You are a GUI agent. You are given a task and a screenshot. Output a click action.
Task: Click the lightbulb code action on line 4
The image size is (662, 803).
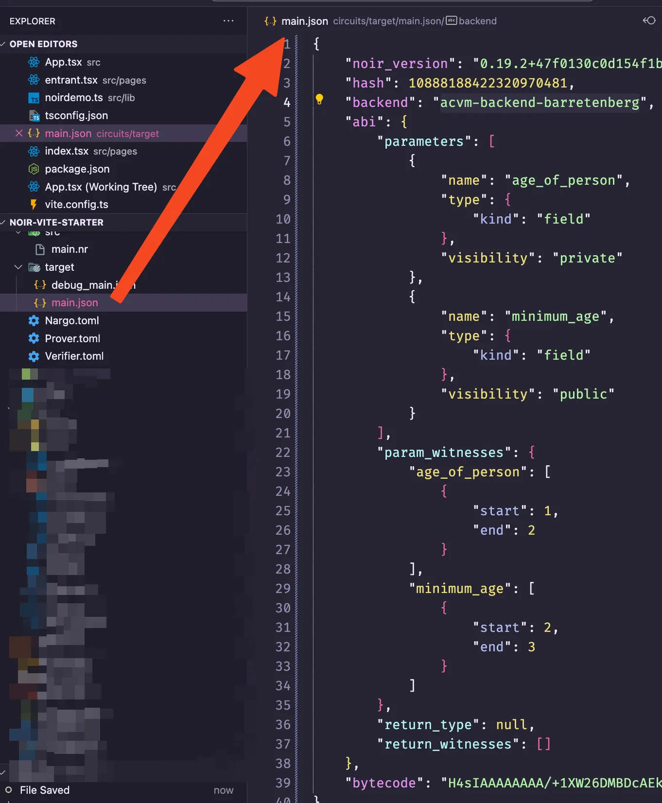point(319,100)
